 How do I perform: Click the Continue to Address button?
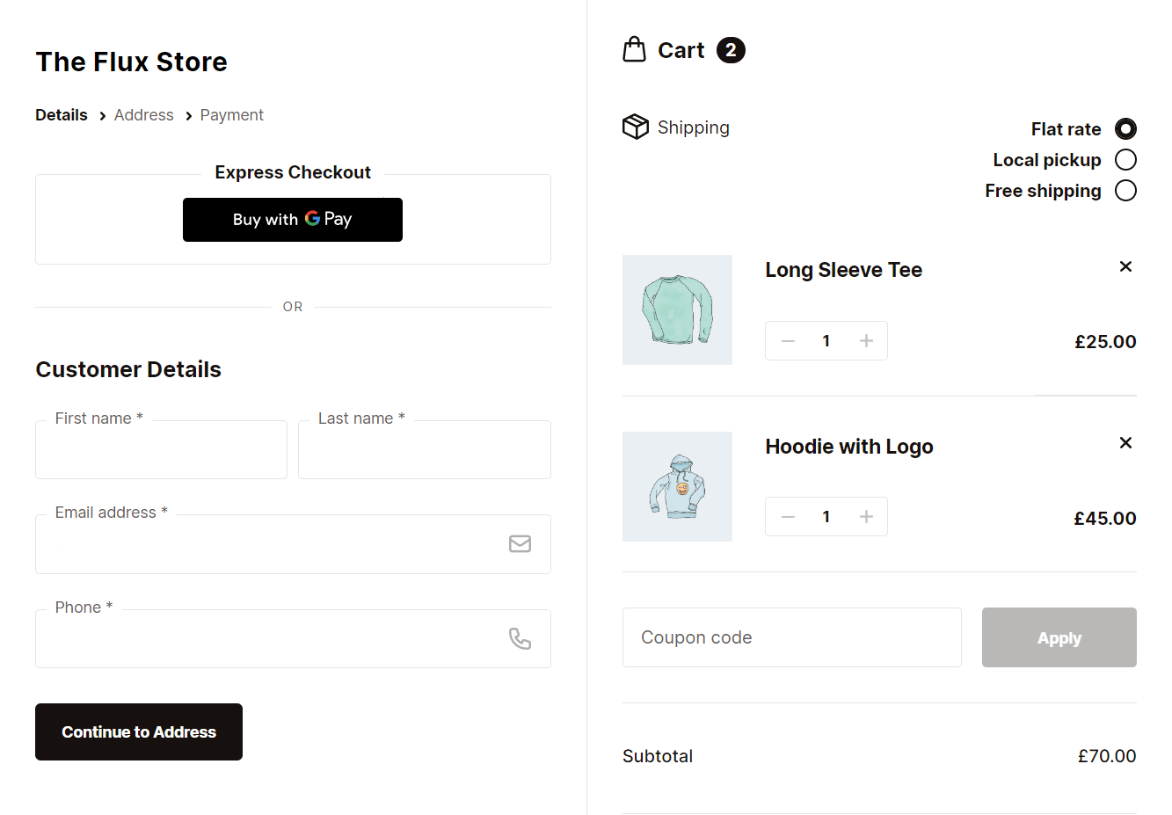(138, 731)
